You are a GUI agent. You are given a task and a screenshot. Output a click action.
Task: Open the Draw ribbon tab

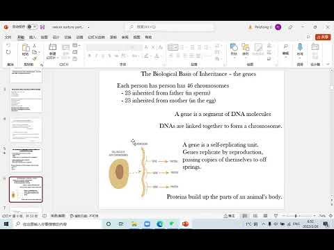[44, 37]
